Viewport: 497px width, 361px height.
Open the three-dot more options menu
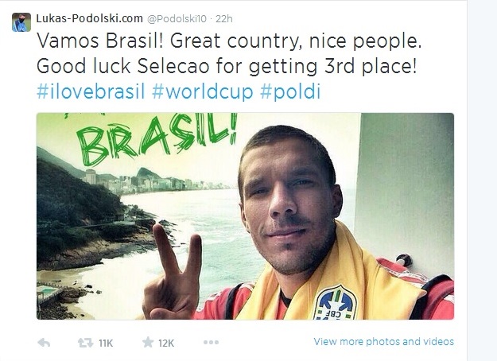coord(211,343)
